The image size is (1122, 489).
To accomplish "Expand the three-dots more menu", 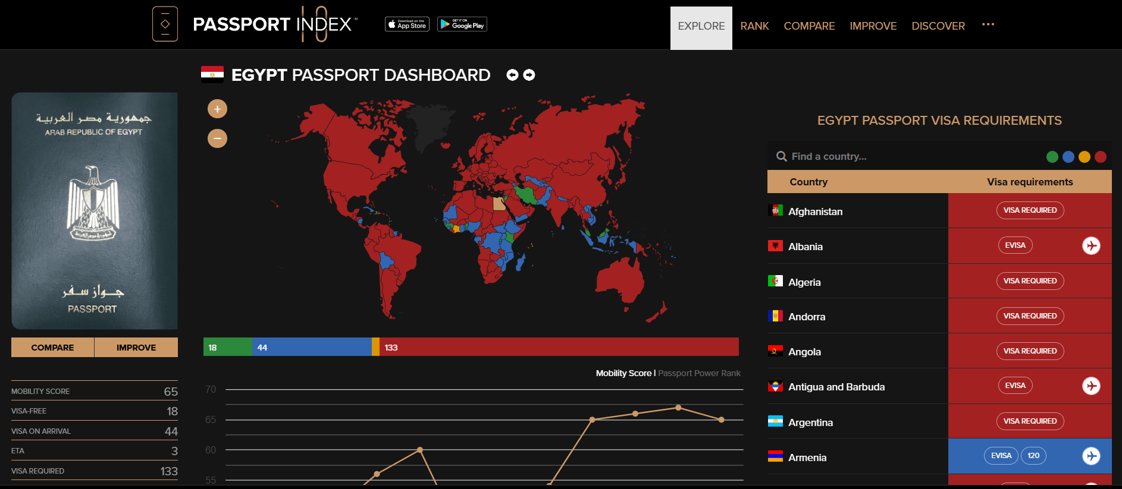I will click(x=988, y=24).
